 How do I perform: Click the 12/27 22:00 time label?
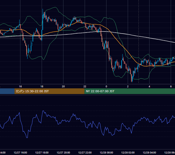point(85,152)
